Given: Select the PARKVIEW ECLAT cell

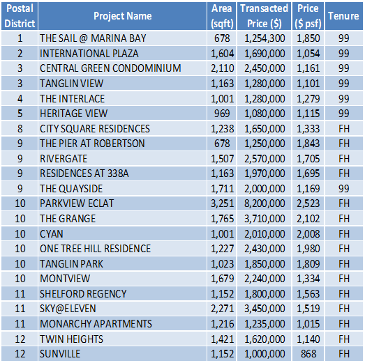Looking at the screenshot, I should coord(122,203).
